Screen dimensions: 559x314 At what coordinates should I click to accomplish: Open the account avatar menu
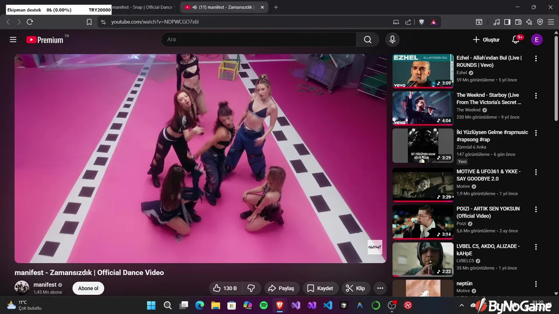coord(537,40)
